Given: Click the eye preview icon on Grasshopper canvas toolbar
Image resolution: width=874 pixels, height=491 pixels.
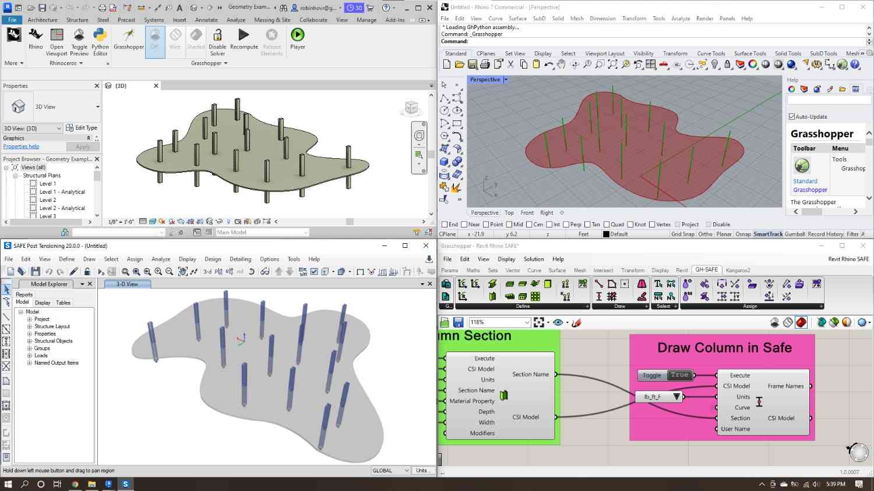Looking at the screenshot, I should point(558,322).
